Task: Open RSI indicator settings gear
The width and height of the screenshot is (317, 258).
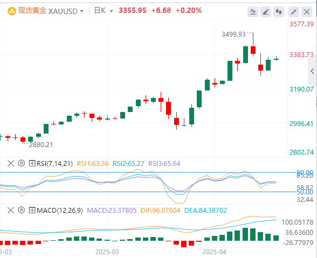Action: [x=21, y=163]
